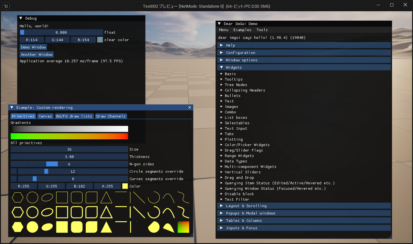Open the Examples menu
413x244 pixels.
pos(242,30)
